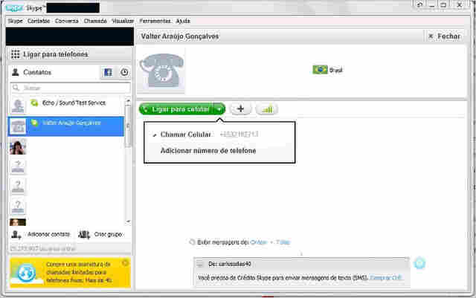
Task: Open the Visualizar menu
Action: [123, 21]
